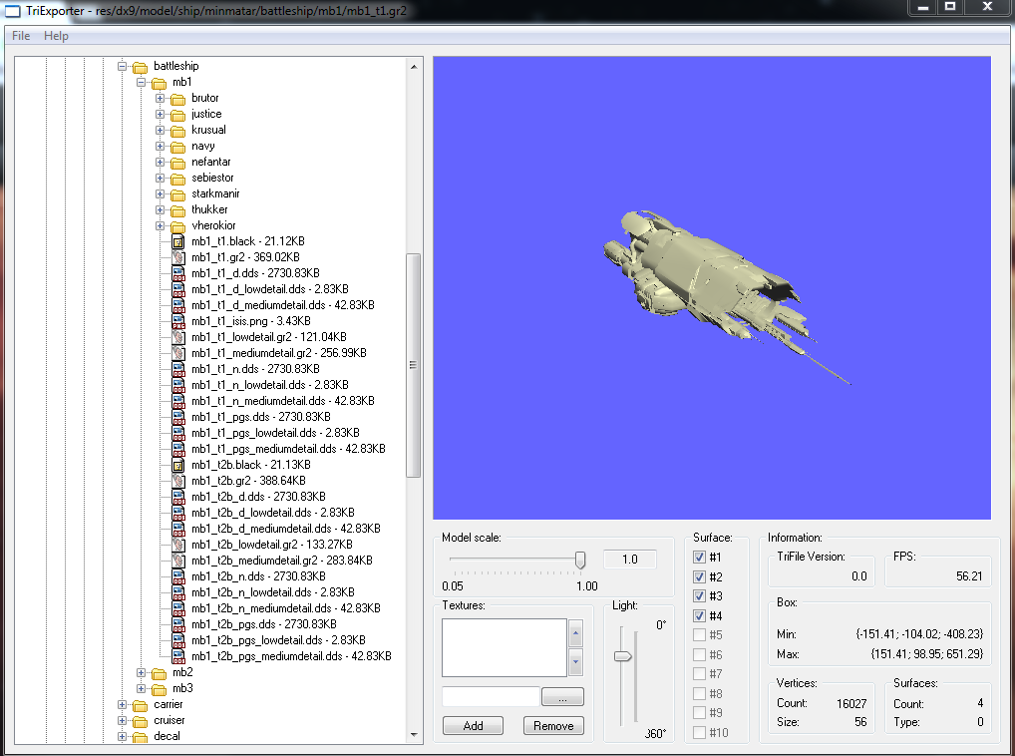Click the brutor folder icon
The width and height of the screenshot is (1015, 756).
point(178,99)
